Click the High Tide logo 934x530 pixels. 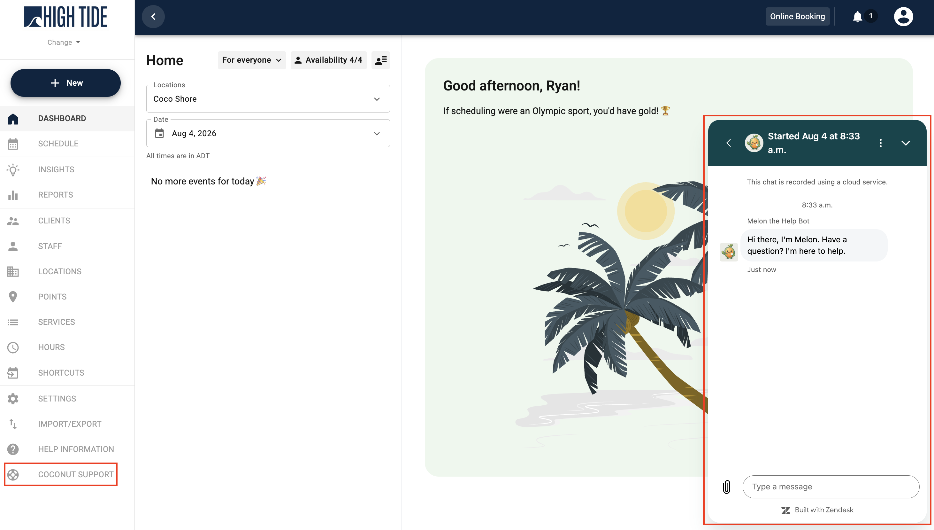click(x=65, y=17)
